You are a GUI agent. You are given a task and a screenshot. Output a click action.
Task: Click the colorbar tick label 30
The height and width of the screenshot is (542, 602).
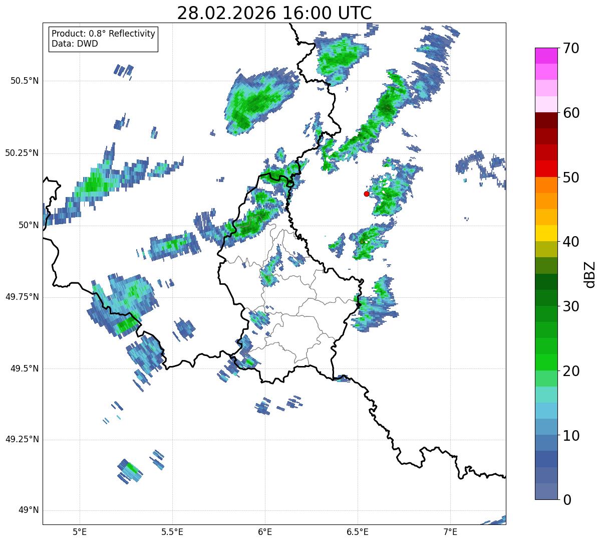tap(571, 306)
